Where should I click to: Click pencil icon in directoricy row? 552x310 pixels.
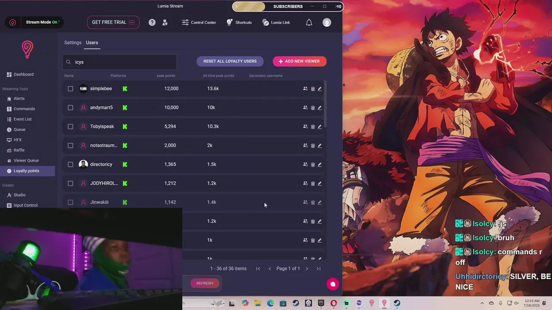320,164
